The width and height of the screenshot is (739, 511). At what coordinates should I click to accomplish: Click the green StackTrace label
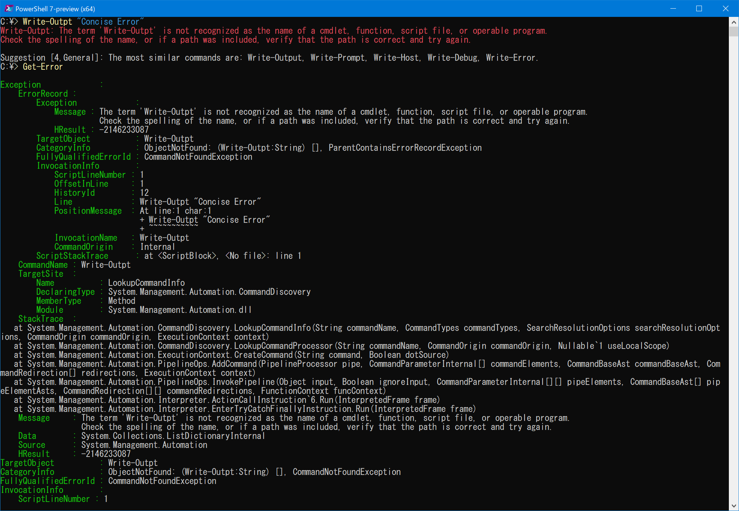coord(40,319)
